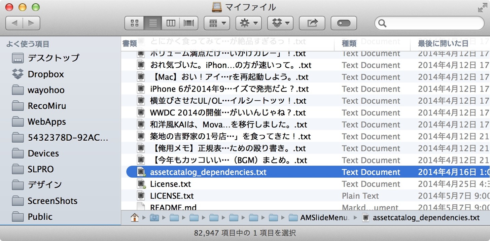
Task: Click the edit tags toolbar button
Action: (x=344, y=23)
